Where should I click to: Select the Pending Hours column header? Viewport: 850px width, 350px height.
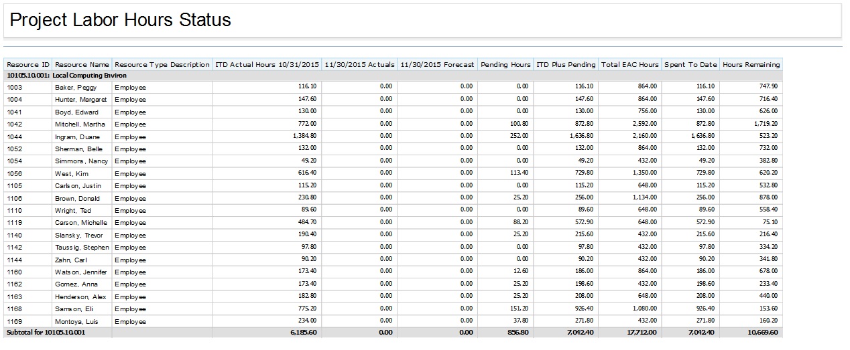tap(505, 65)
